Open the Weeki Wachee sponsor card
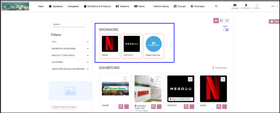Image resolution: width=280 pixels, height=113 pixels. coord(154,46)
